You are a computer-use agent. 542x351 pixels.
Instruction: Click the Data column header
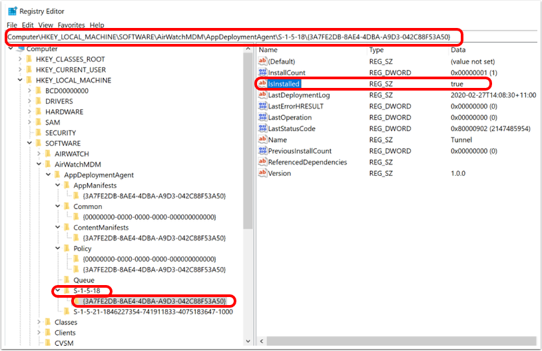[x=458, y=50]
